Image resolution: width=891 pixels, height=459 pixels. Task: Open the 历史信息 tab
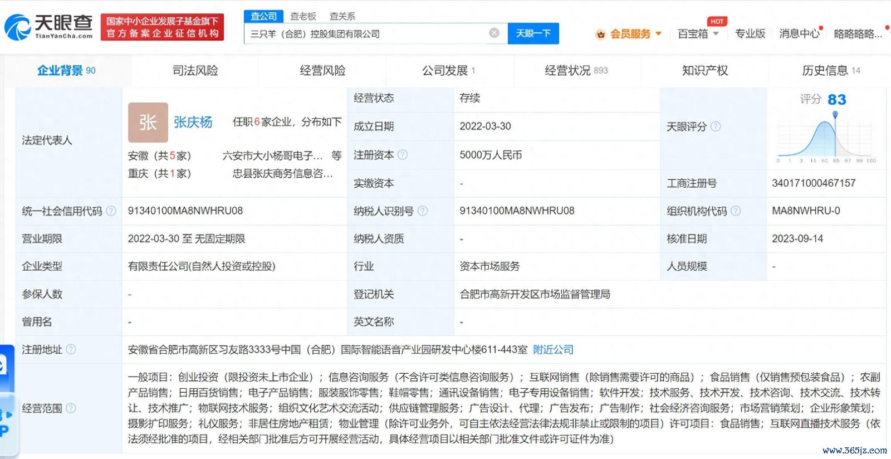(831, 71)
